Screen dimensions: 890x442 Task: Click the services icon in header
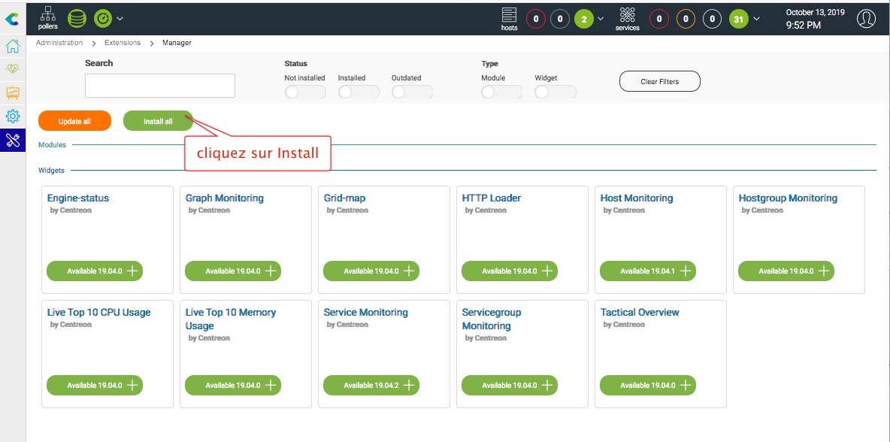627,18
